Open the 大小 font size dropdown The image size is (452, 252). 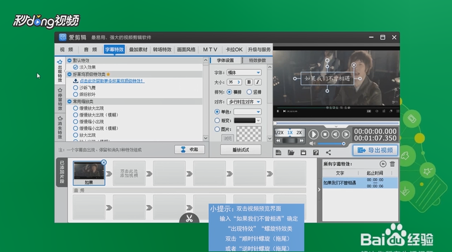pos(234,82)
